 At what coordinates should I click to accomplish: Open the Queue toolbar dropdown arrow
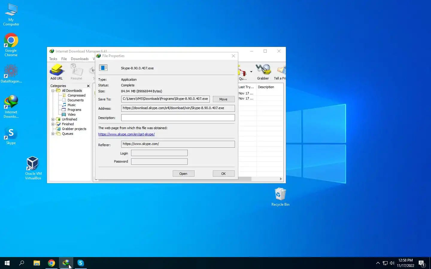pos(251,72)
